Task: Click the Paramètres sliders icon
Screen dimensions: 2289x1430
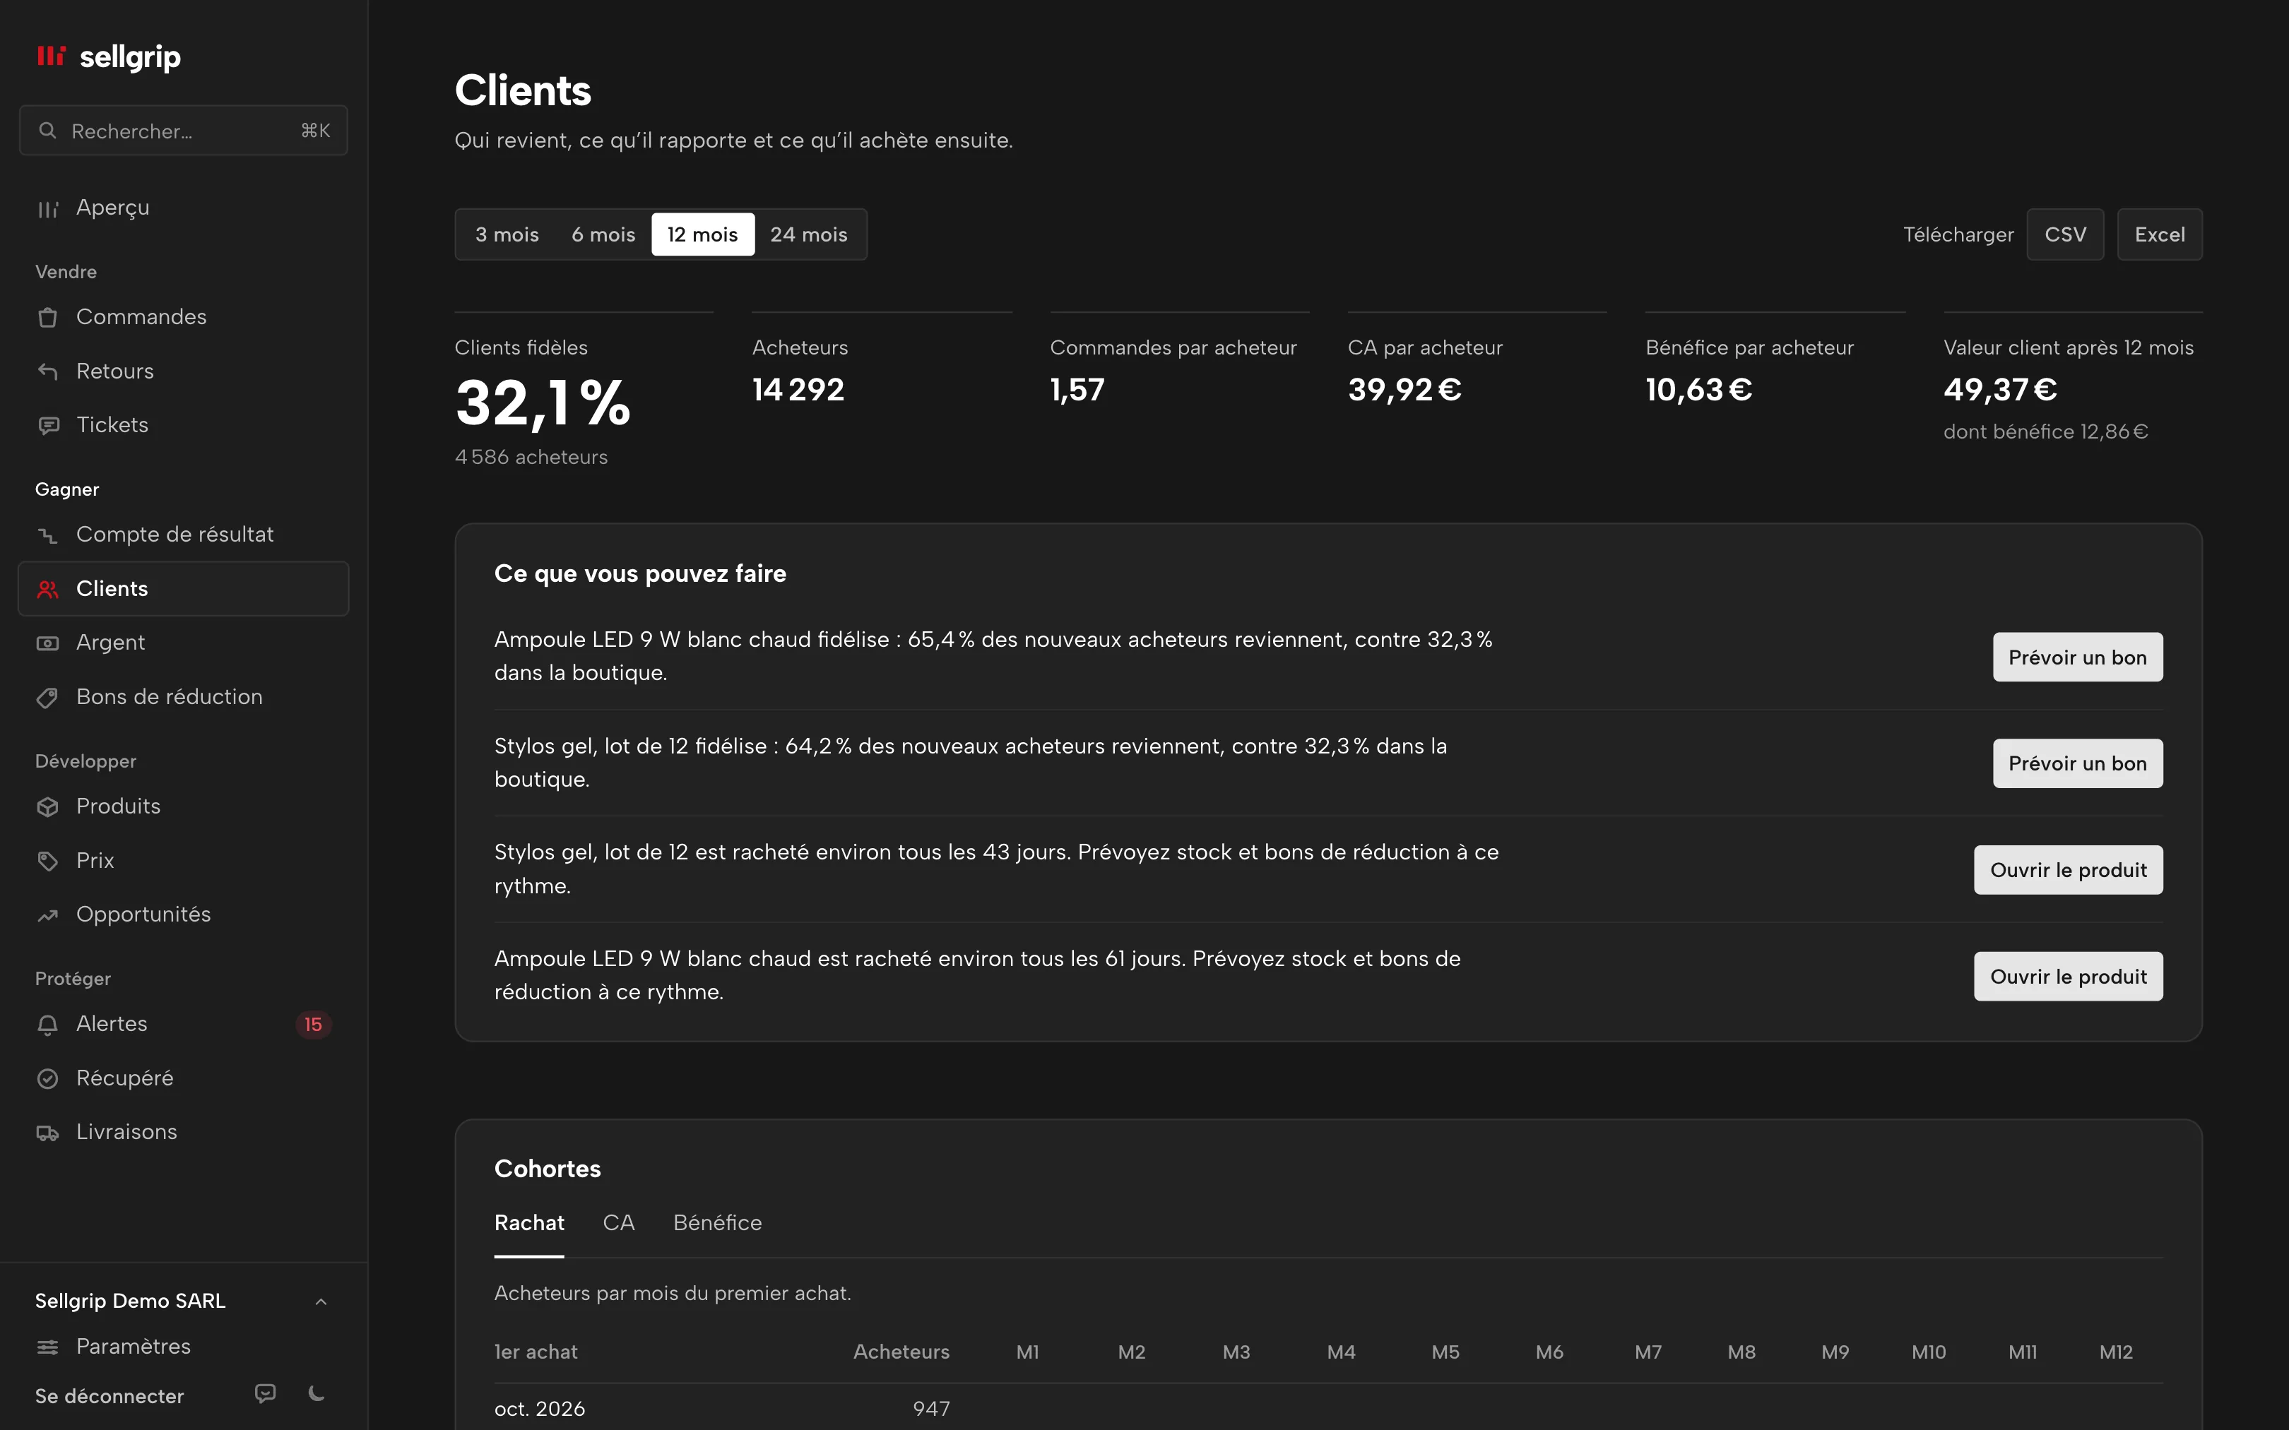Action: coord(47,1347)
